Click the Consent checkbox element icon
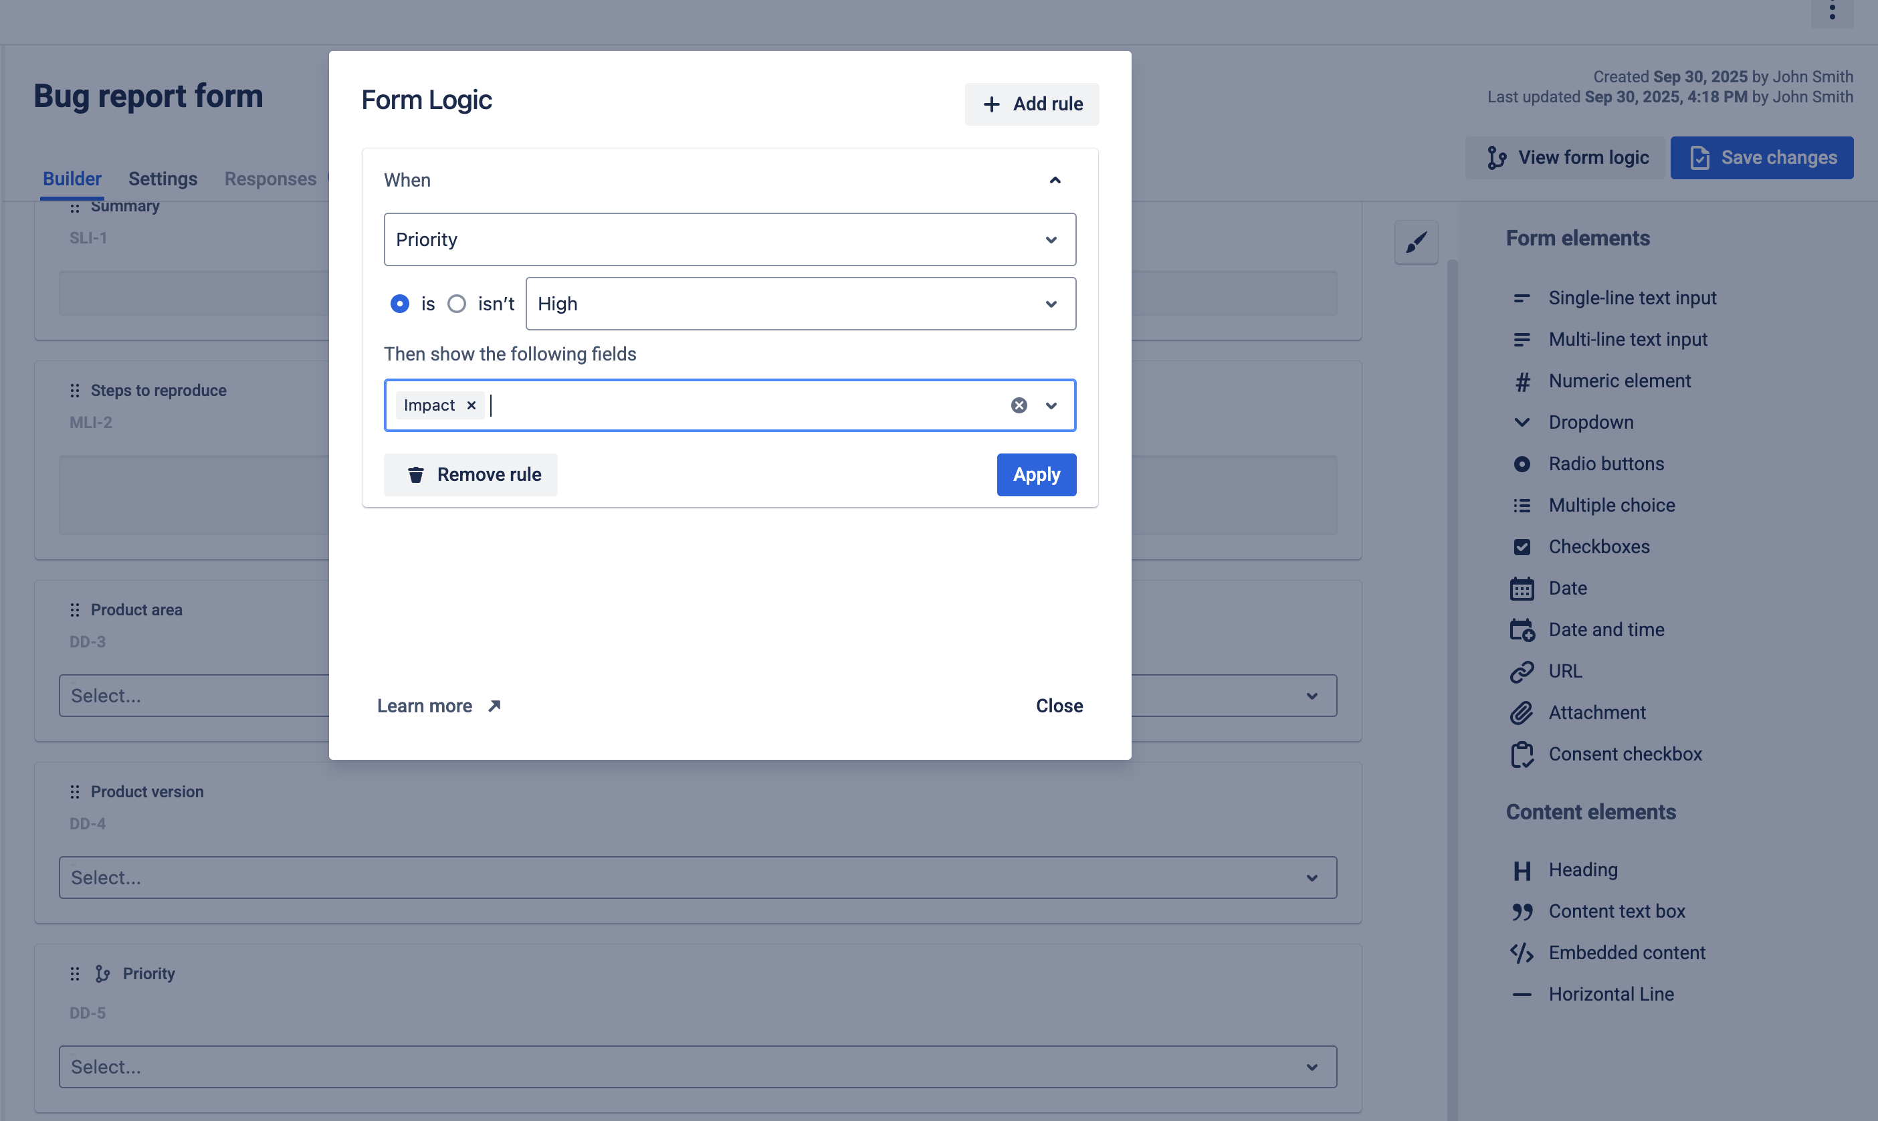Image resolution: width=1878 pixels, height=1121 pixels. coord(1522,754)
